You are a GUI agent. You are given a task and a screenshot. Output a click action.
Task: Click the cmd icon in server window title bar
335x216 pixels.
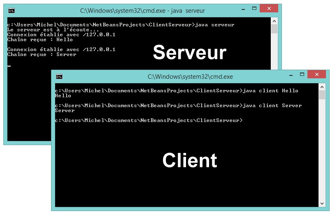click(11, 10)
